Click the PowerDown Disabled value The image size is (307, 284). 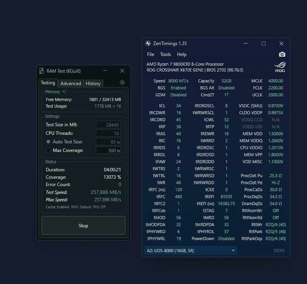click(x=226, y=239)
